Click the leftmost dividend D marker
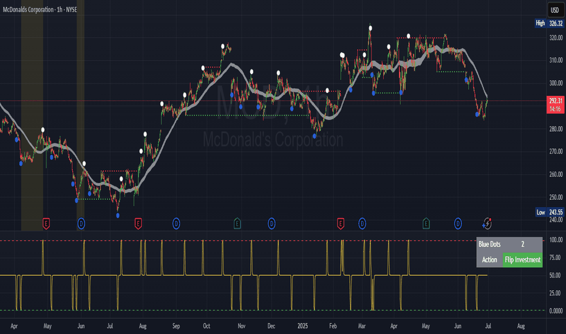This screenshot has height=334, width=566. 81,224
